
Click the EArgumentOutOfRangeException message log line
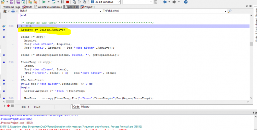(71, 126)
